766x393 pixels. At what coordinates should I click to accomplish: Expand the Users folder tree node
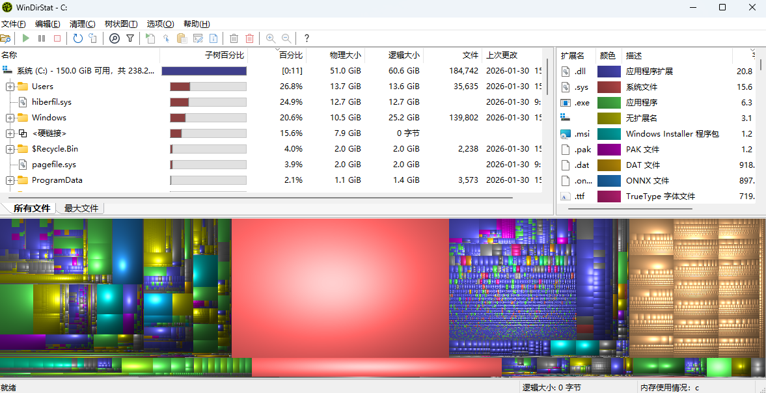coord(10,87)
